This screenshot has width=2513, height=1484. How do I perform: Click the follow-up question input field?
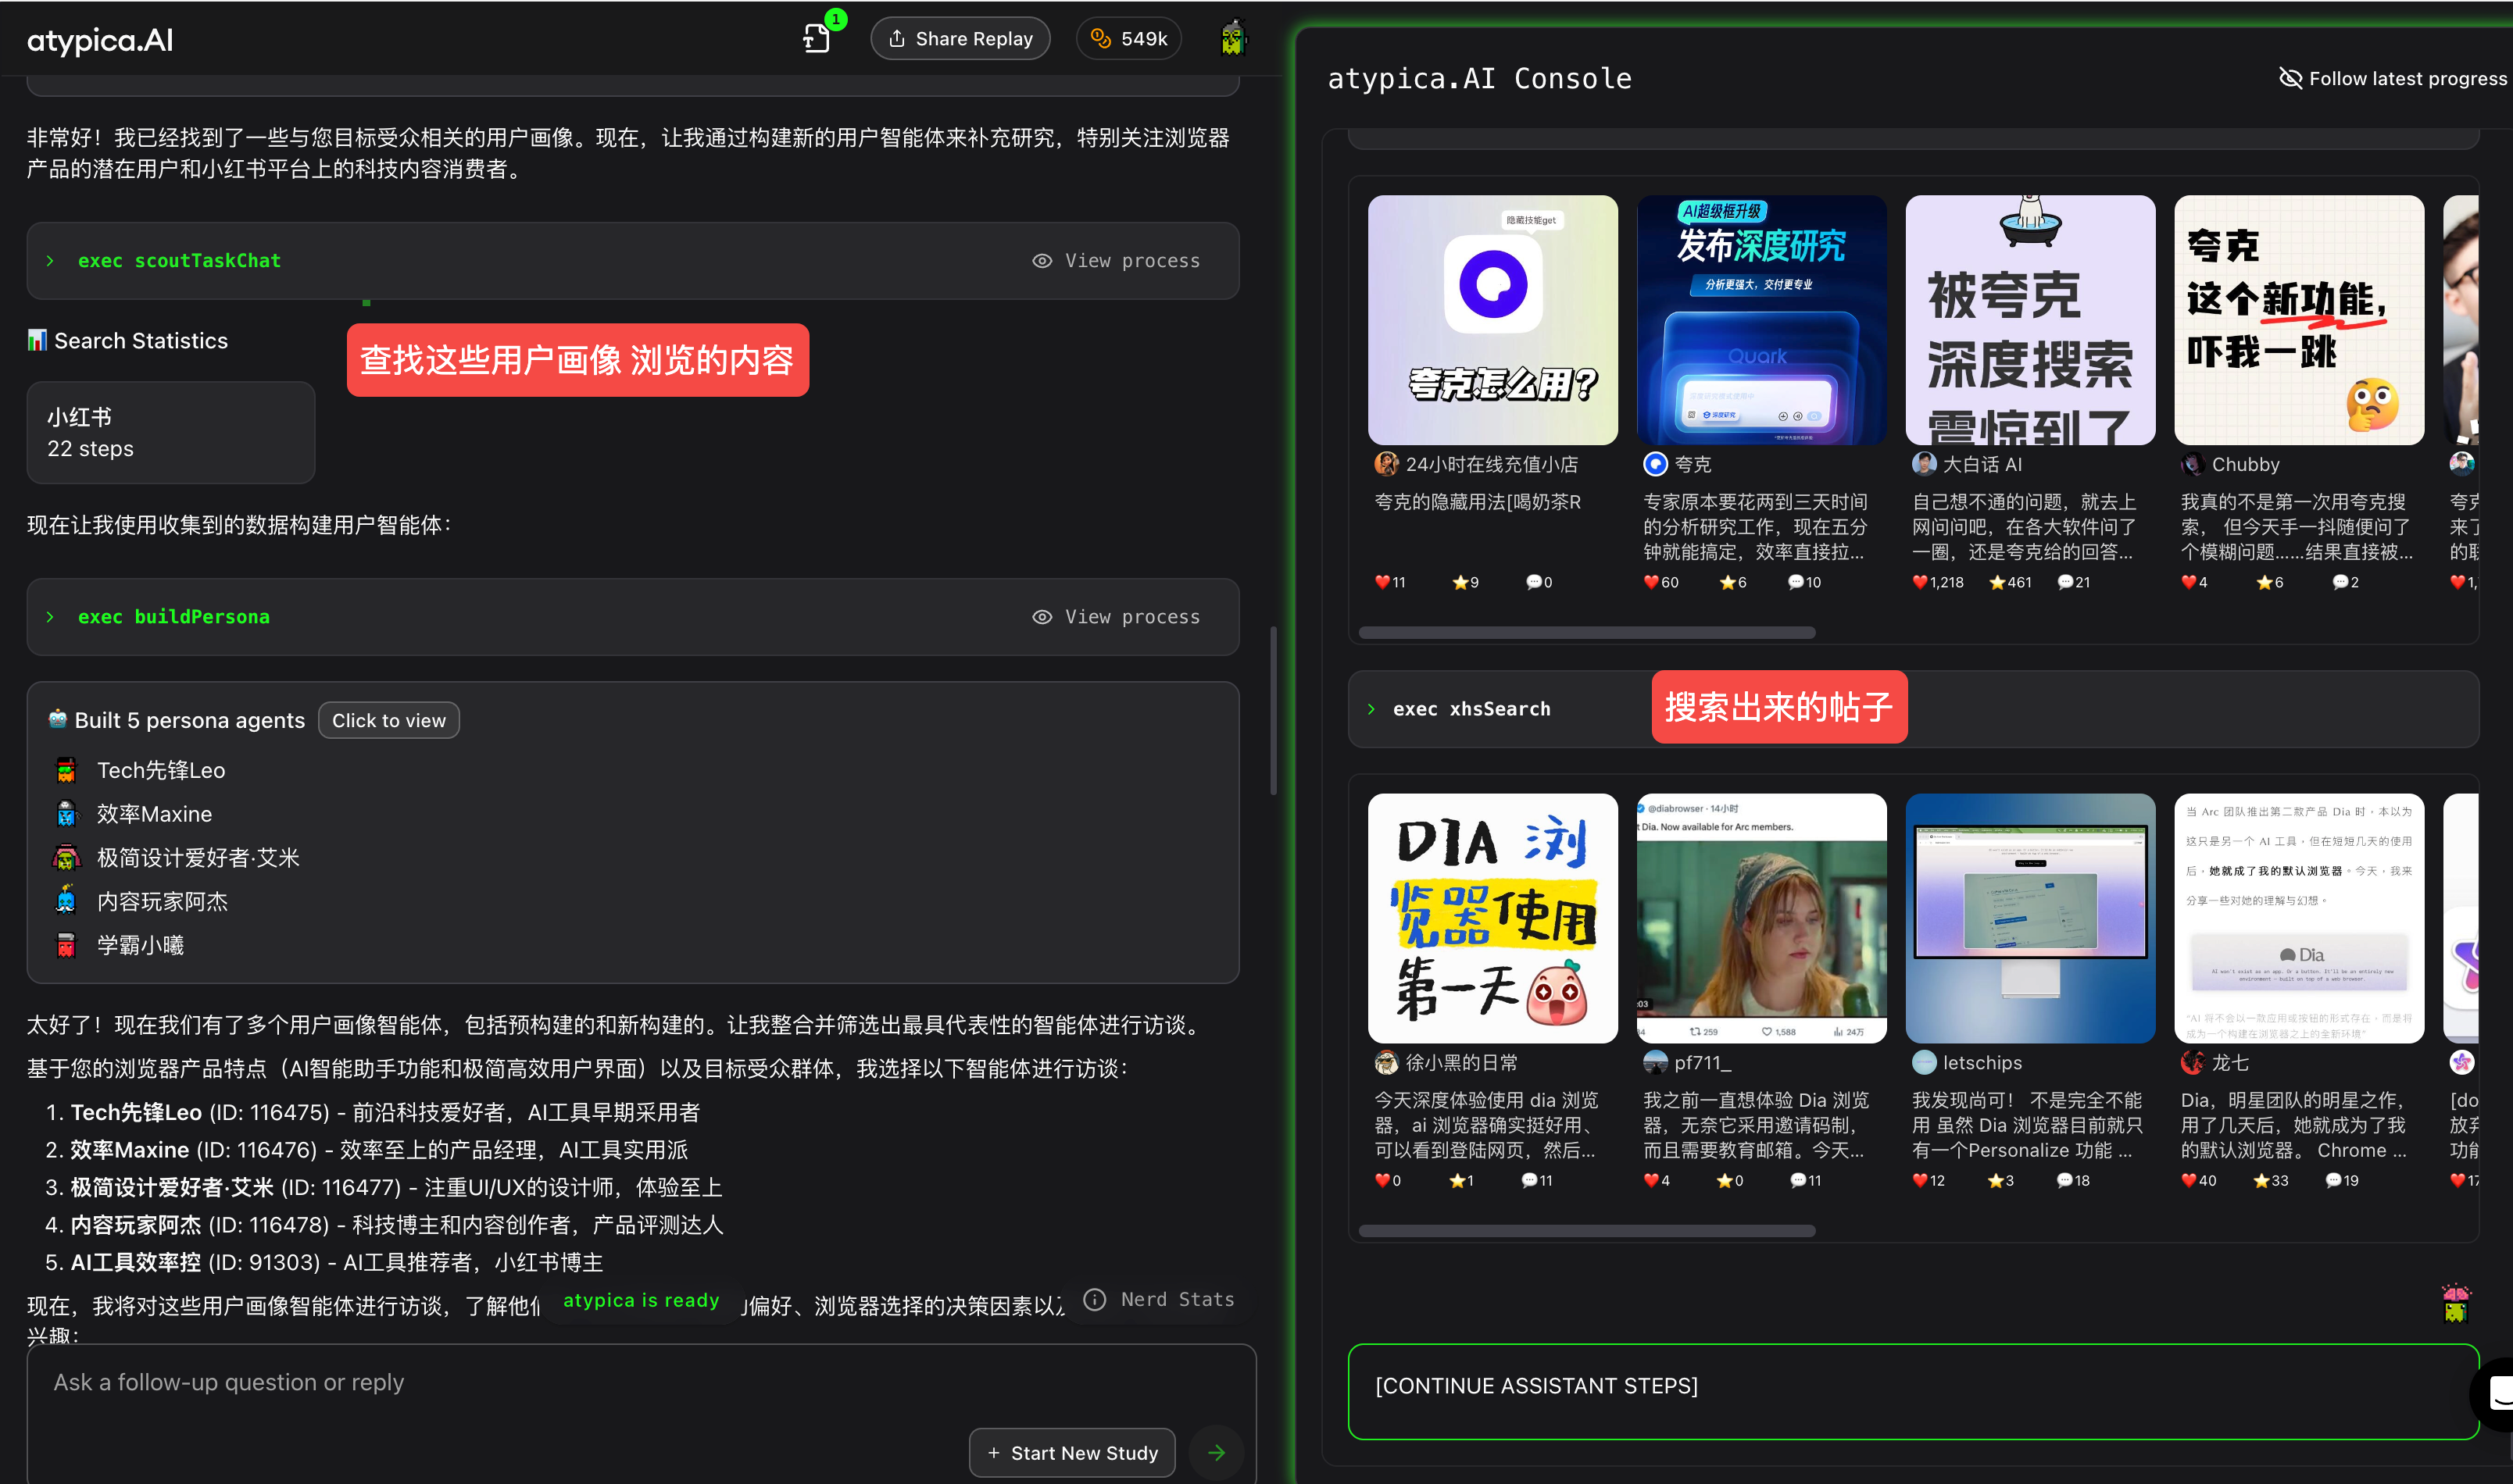tap(640, 1382)
